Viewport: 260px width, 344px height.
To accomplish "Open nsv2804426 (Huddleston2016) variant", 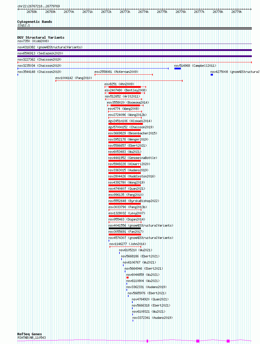I will [132, 176].
